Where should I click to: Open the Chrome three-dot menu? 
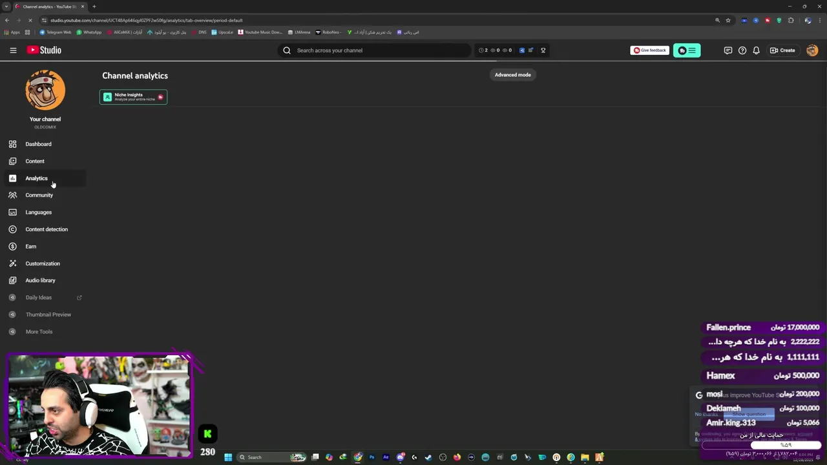pyautogui.click(x=819, y=20)
